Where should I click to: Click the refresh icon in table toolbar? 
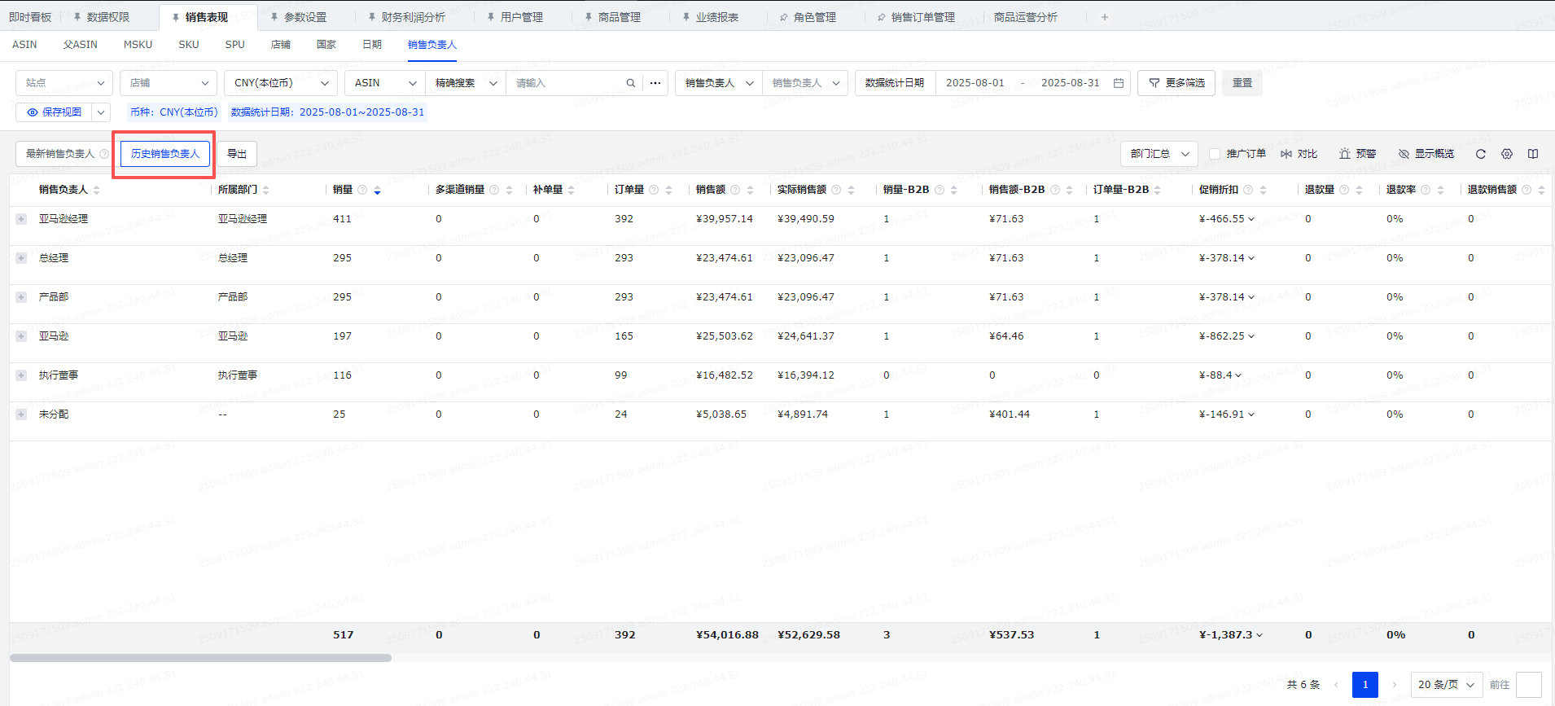coord(1481,154)
